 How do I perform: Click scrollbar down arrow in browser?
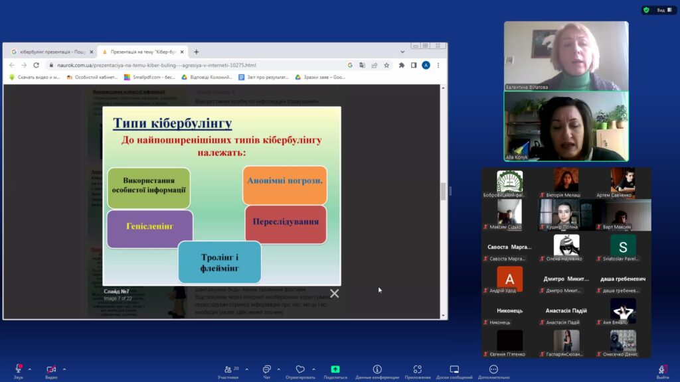coord(443,316)
